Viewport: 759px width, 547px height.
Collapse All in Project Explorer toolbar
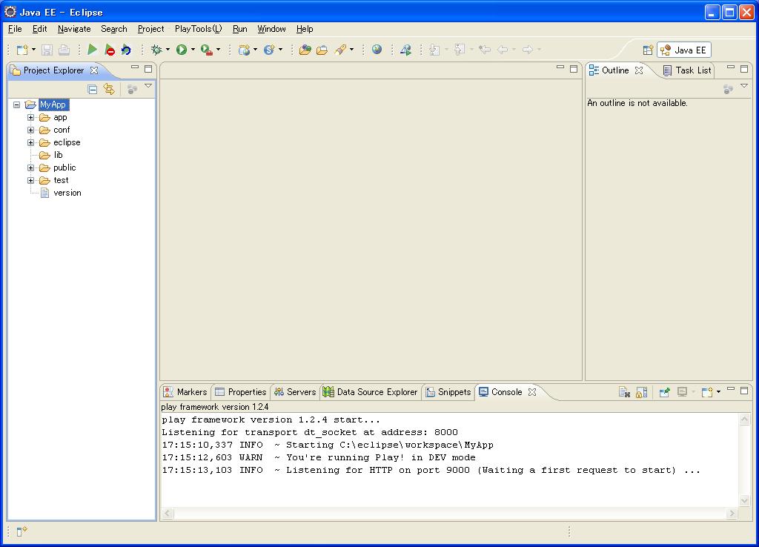[x=93, y=89]
